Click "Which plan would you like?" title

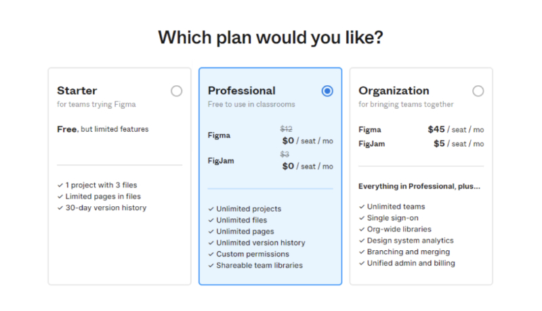pyautogui.click(x=270, y=38)
